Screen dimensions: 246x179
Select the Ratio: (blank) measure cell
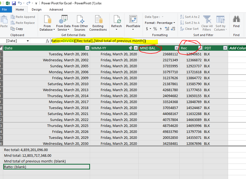pos(46,167)
